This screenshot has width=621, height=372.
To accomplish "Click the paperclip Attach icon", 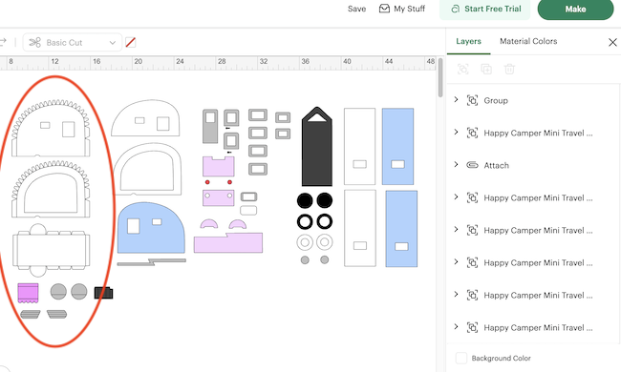I will coord(472,165).
